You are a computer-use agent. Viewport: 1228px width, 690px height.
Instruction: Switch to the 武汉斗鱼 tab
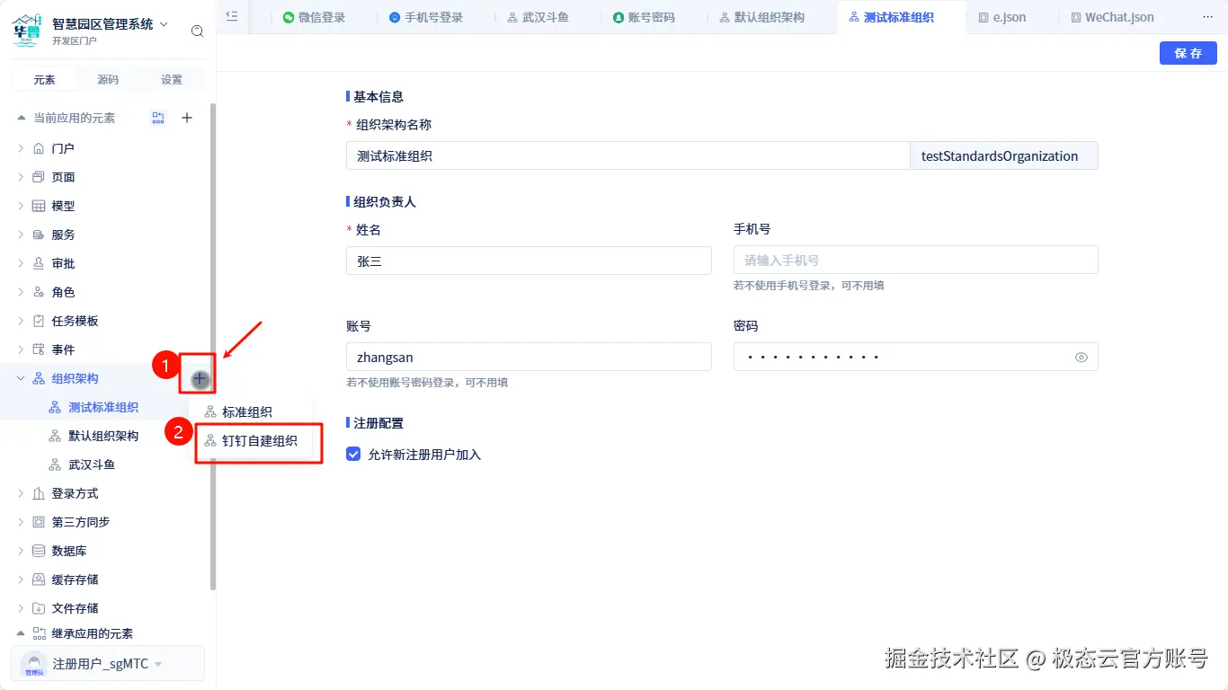(x=538, y=17)
